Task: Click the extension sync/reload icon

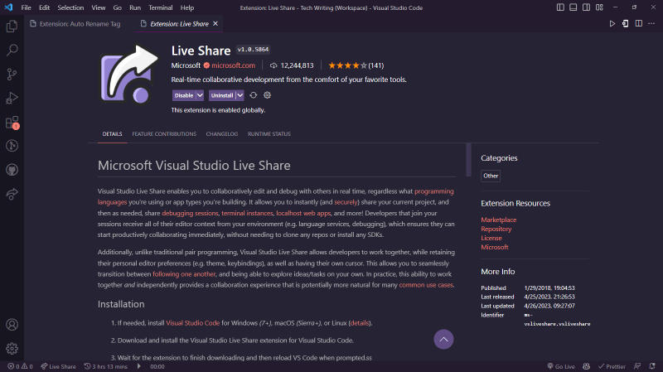Action: (x=254, y=95)
